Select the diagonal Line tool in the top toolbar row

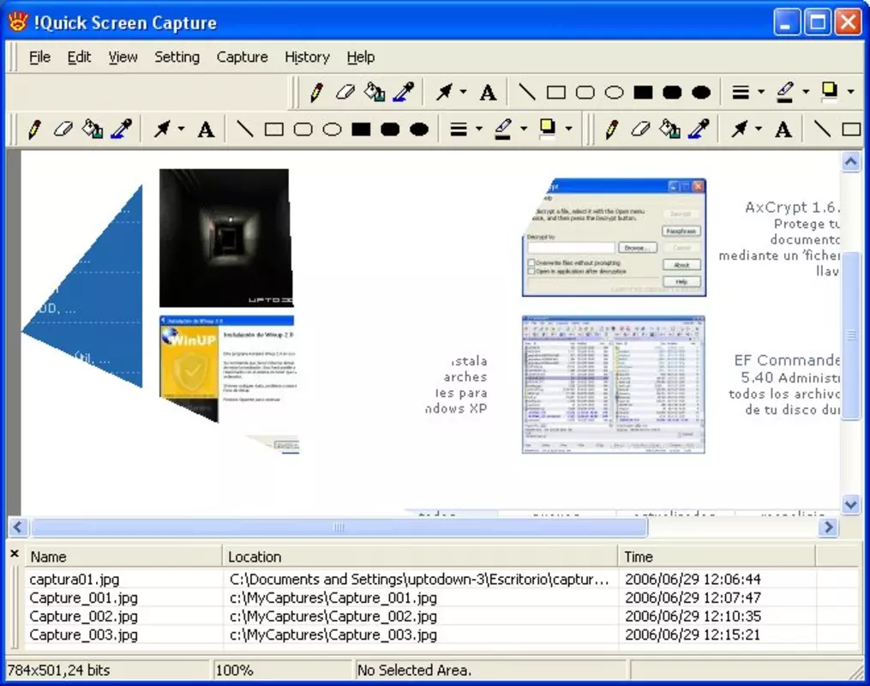(526, 92)
